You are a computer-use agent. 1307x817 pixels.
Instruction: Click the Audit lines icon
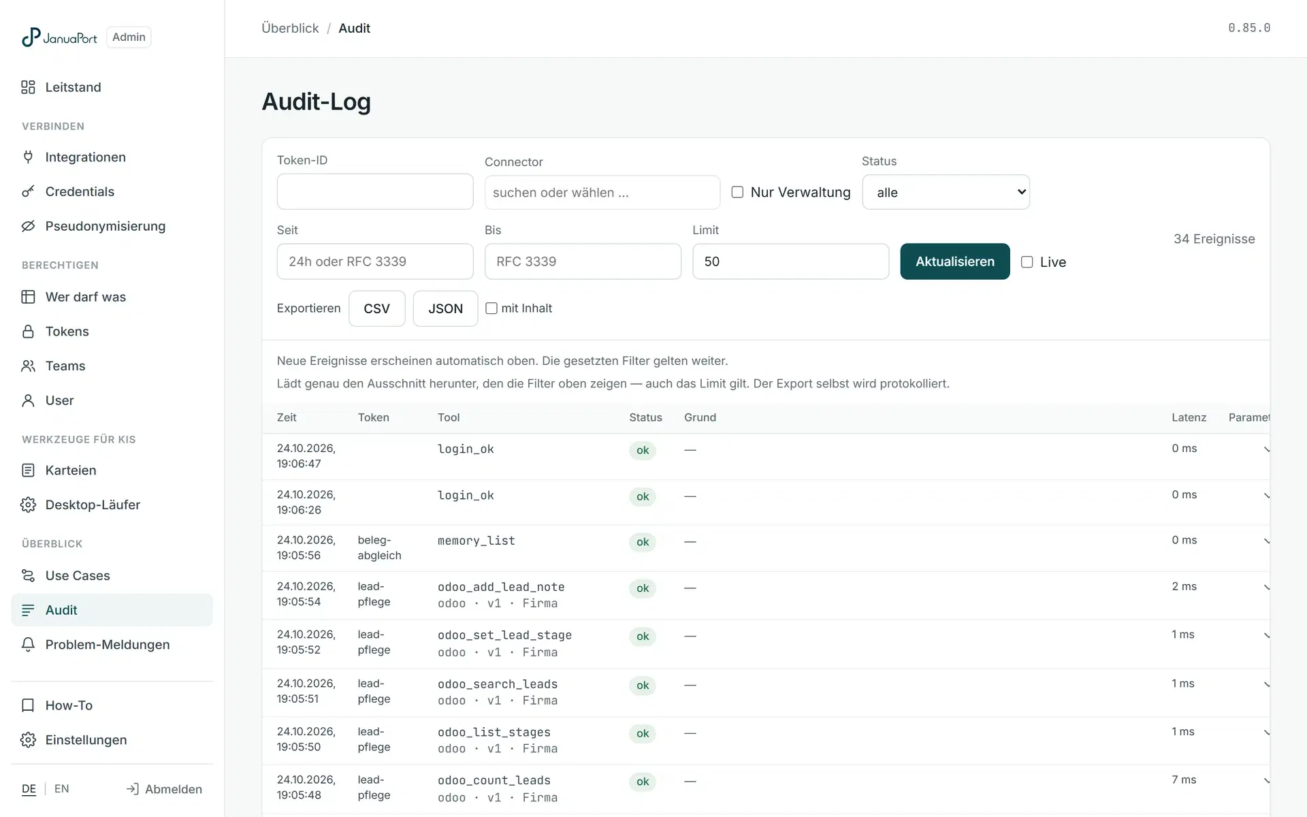click(x=28, y=610)
